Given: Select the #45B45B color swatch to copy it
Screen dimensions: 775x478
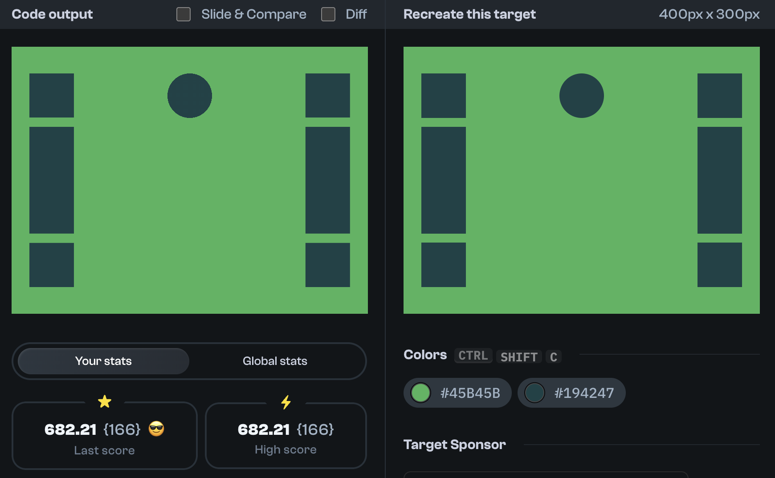Looking at the screenshot, I should pos(457,393).
